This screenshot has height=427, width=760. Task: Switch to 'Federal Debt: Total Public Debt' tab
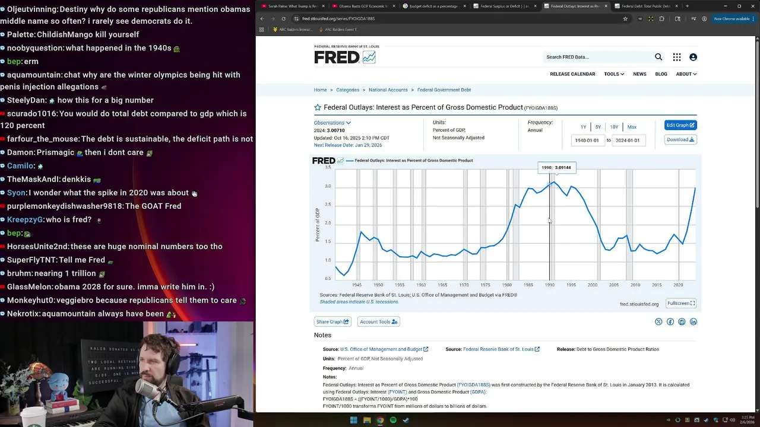click(x=645, y=6)
